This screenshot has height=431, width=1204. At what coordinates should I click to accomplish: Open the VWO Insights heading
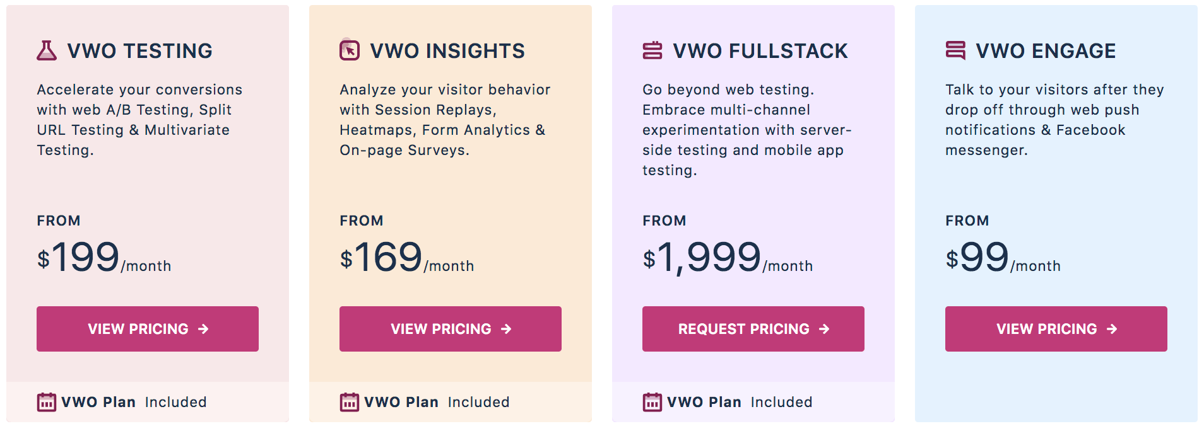point(447,51)
